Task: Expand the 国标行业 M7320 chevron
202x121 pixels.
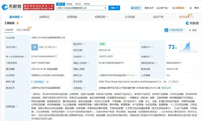Action: point(136,75)
